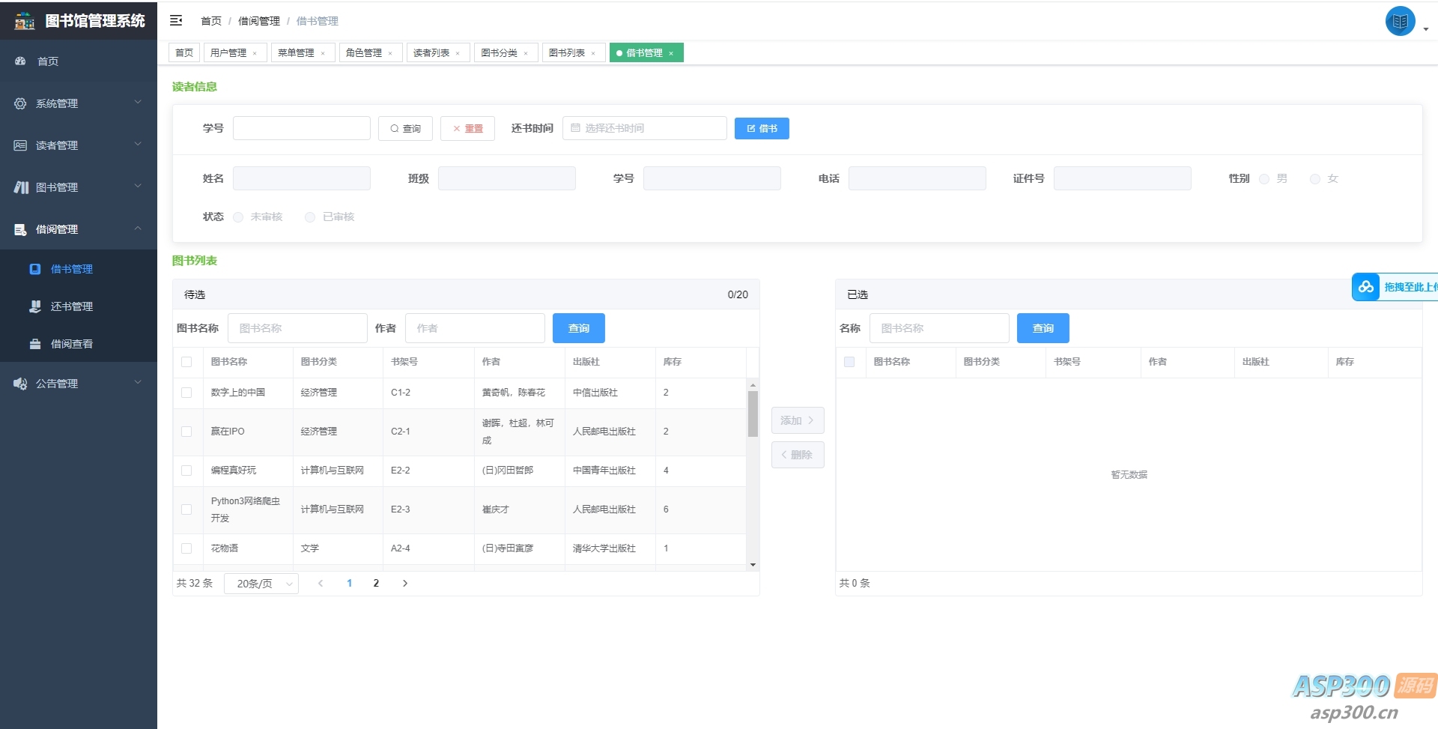Select 公告管理 in the sidebar
Viewport: 1438px width, 729px height.
click(x=56, y=383)
